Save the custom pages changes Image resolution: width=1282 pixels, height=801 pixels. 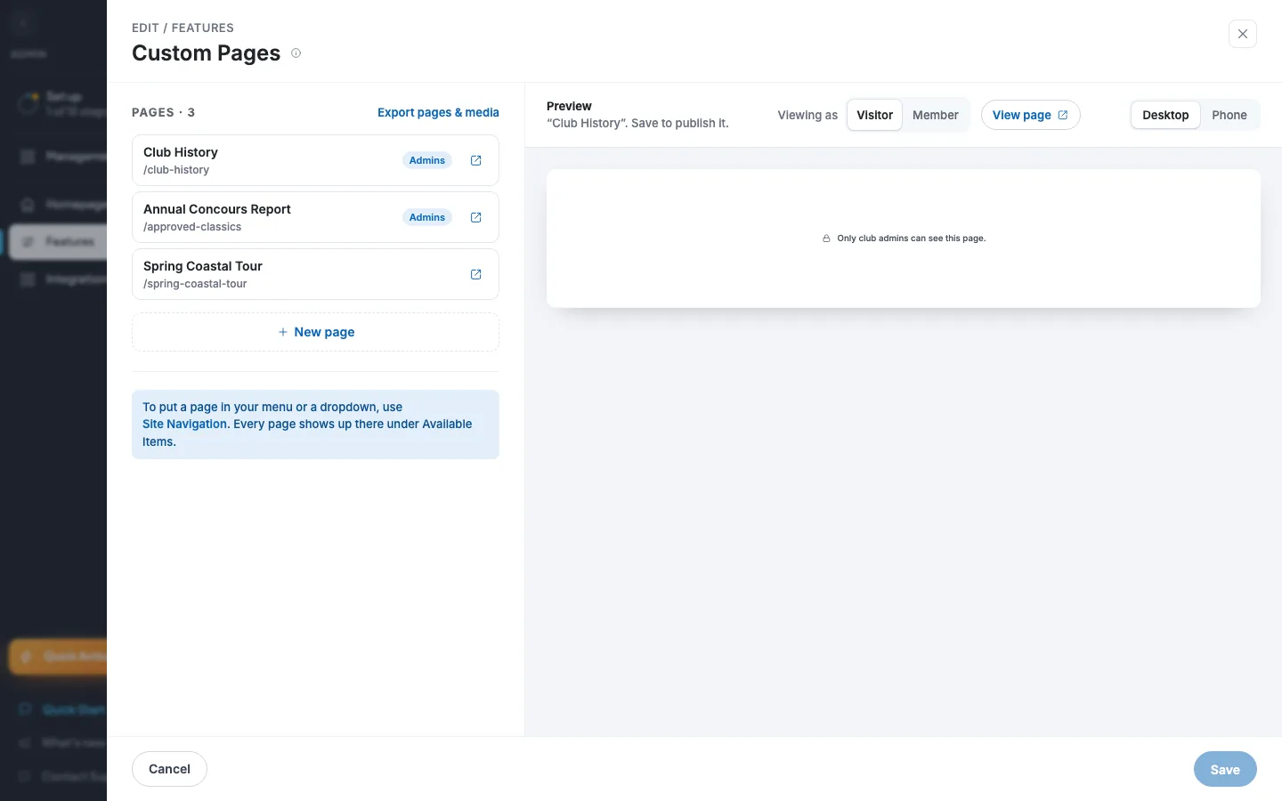pyautogui.click(x=1225, y=769)
